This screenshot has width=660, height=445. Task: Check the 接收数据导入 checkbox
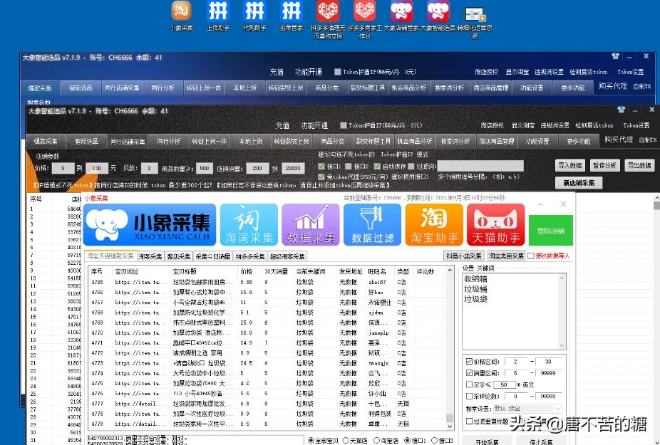click(531, 256)
